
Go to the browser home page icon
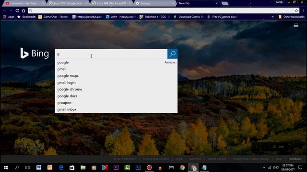(24, 11)
